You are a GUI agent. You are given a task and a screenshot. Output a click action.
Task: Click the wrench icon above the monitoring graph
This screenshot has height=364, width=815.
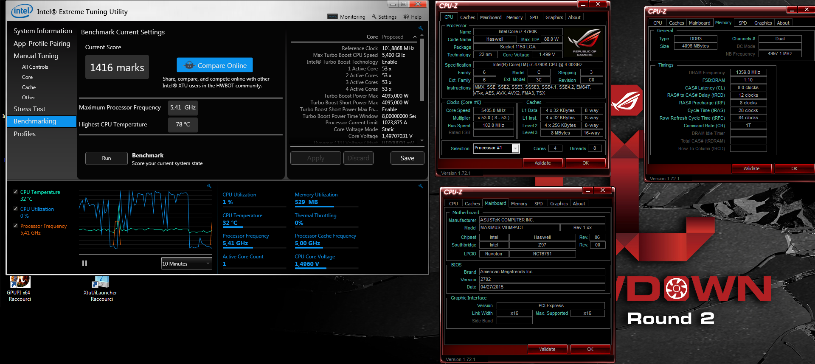pos(209,186)
